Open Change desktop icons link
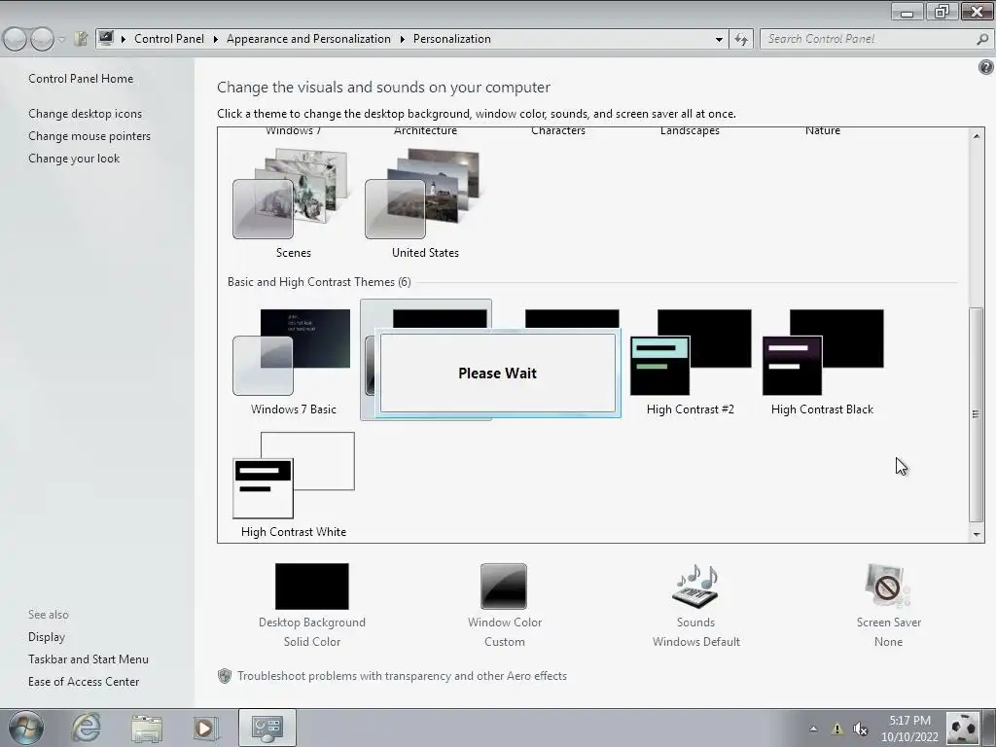This screenshot has width=996, height=747. [86, 114]
